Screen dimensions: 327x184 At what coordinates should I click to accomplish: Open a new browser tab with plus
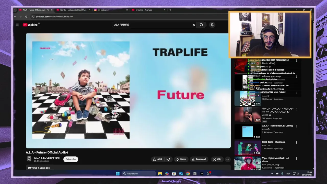170,10
